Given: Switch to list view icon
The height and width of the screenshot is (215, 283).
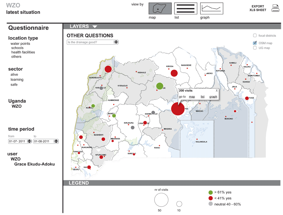Looking at the screenshot, I should 185,8.
